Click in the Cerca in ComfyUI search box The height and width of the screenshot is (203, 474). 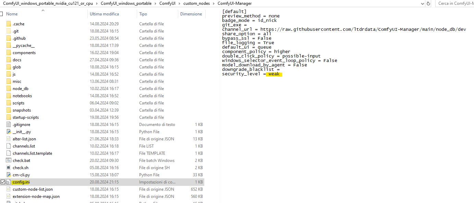(455, 3)
